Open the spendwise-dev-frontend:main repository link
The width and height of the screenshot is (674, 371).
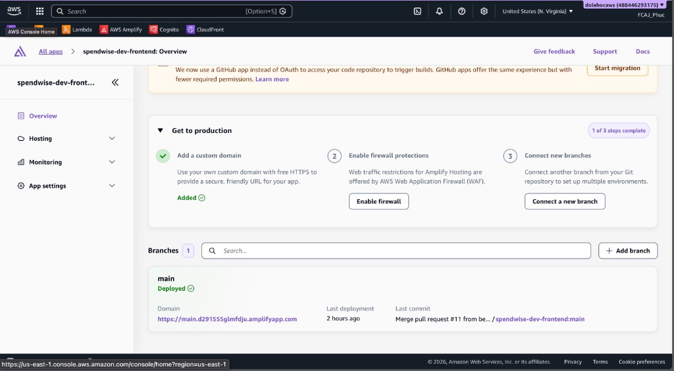pyautogui.click(x=540, y=319)
